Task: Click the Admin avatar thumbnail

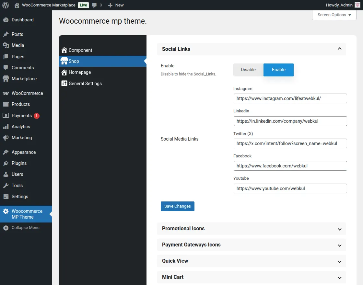Action: (x=357, y=5)
